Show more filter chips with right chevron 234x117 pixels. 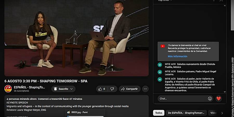pos(222,113)
